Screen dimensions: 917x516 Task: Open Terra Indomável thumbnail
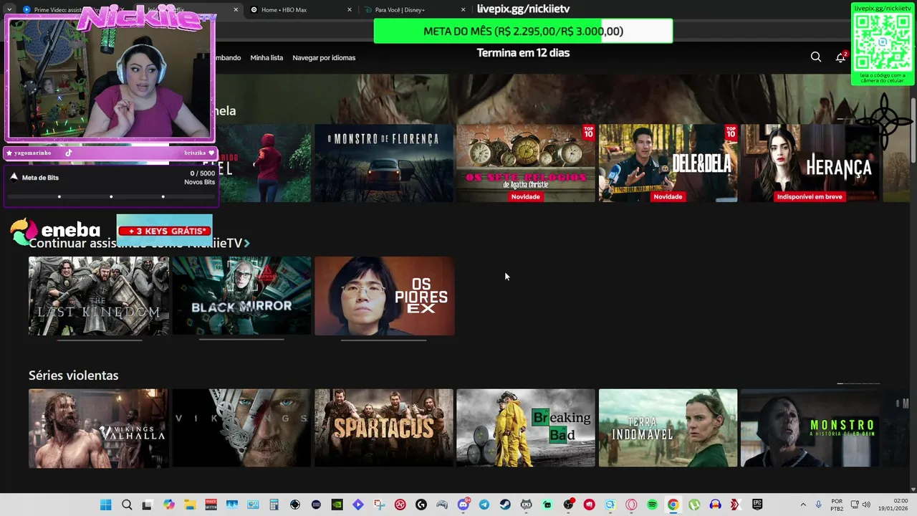pyautogui.click(x=668, y=428)
